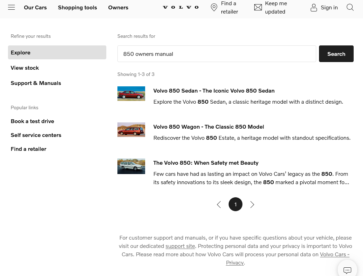Click the search query input field

[x=217, y=54]
